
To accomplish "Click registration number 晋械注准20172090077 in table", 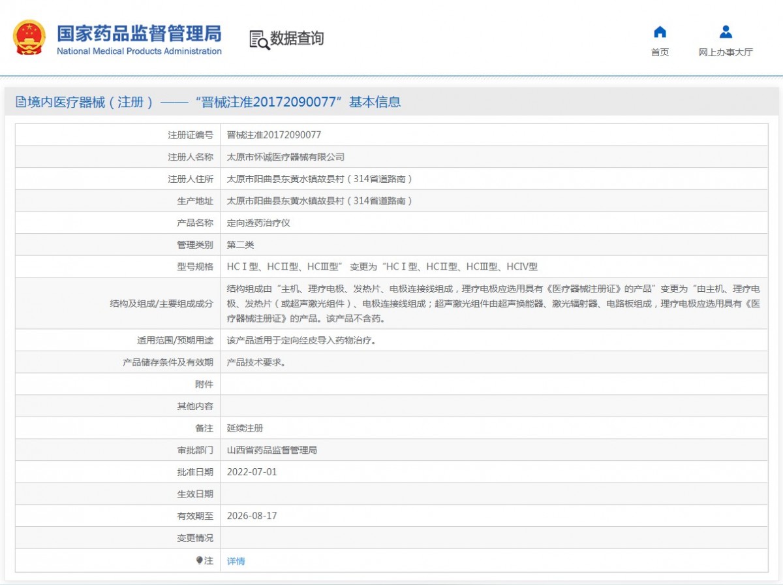I will [273, 135].
